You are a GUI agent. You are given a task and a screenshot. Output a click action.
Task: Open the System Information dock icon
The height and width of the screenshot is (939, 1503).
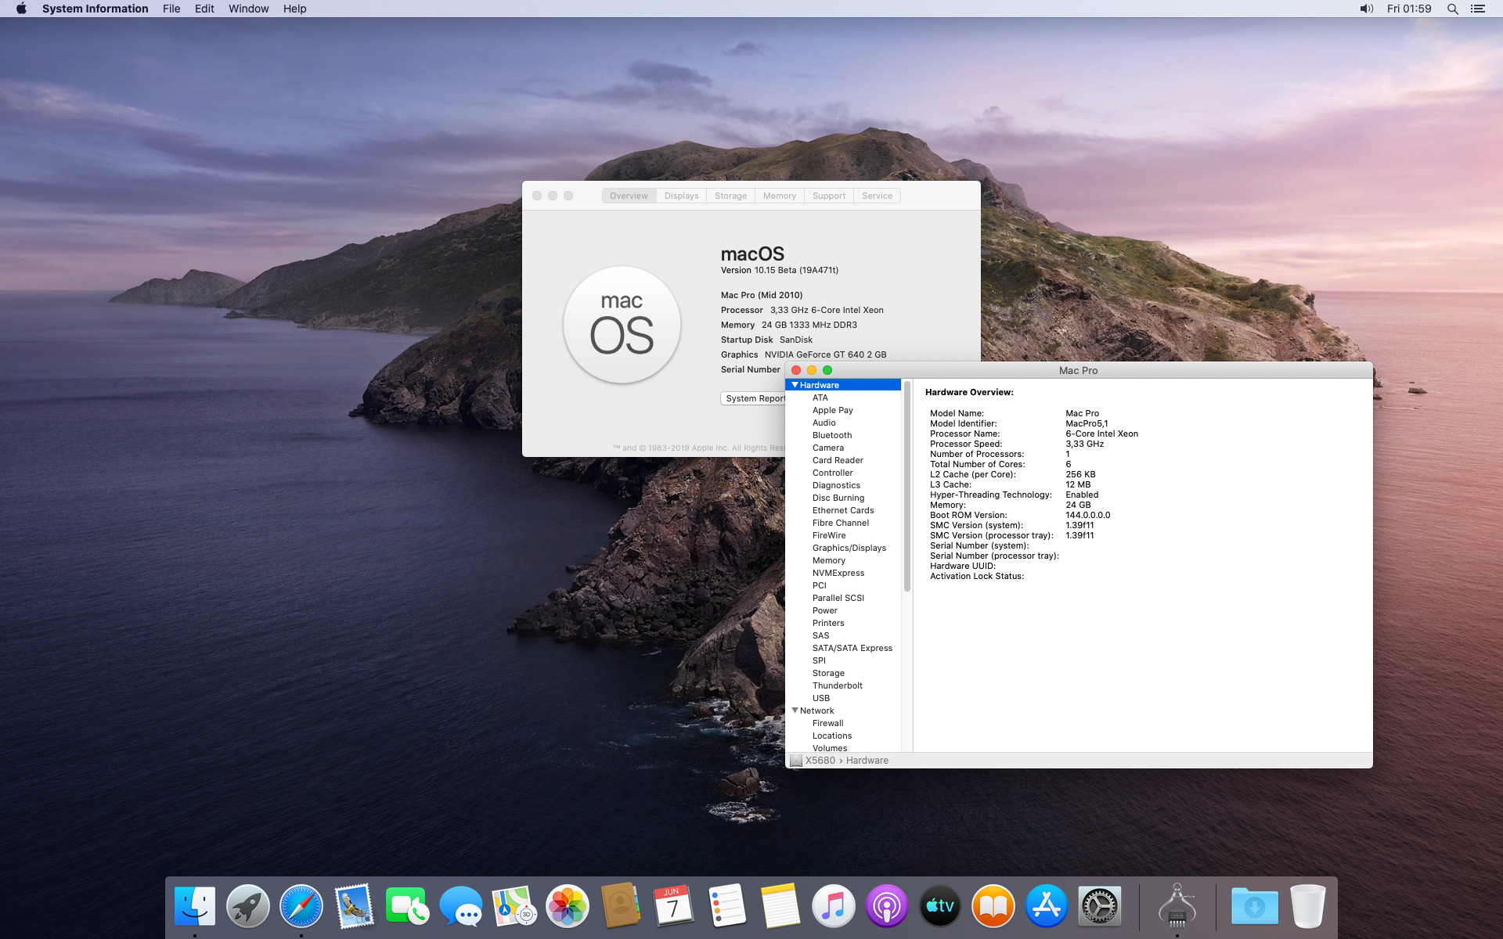[x=1177, y=906]
